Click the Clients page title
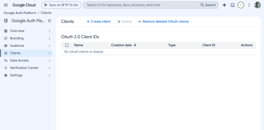Screen dimensions: 264x130 68,22
